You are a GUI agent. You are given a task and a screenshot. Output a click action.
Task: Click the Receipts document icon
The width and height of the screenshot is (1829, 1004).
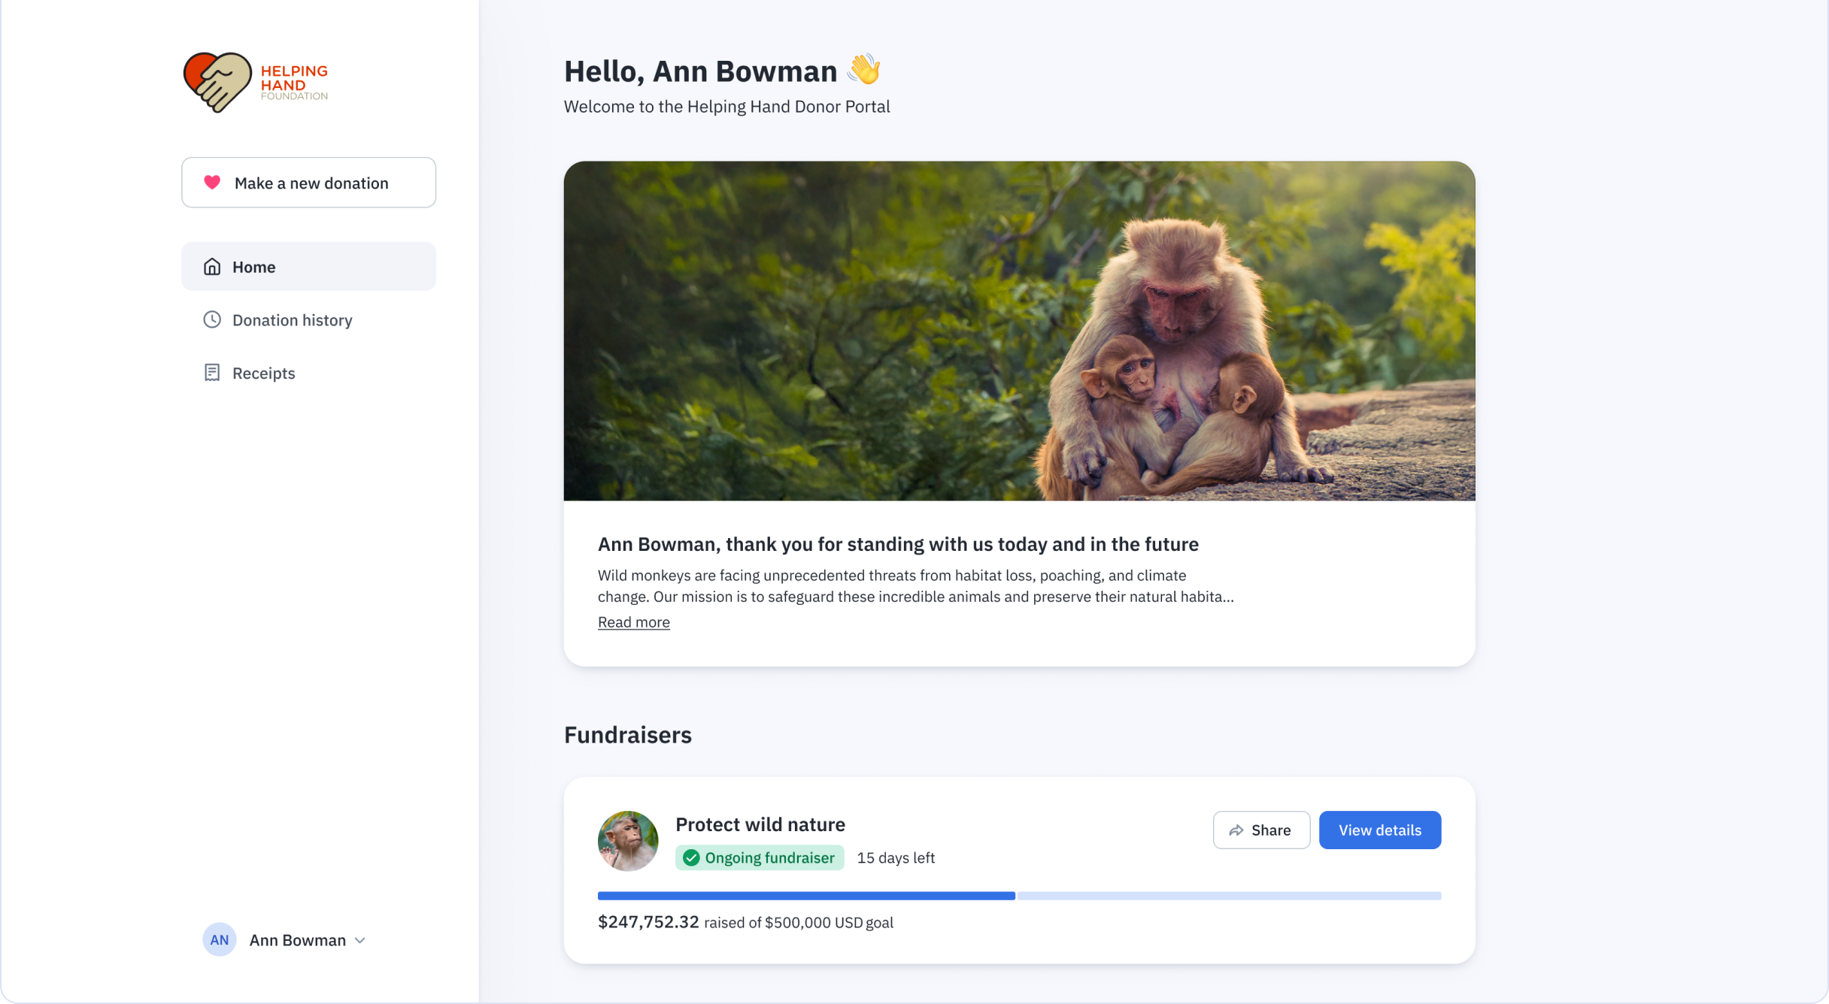pos(212,373)
